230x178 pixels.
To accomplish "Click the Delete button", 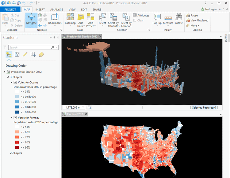I will (x=17, y=25).
